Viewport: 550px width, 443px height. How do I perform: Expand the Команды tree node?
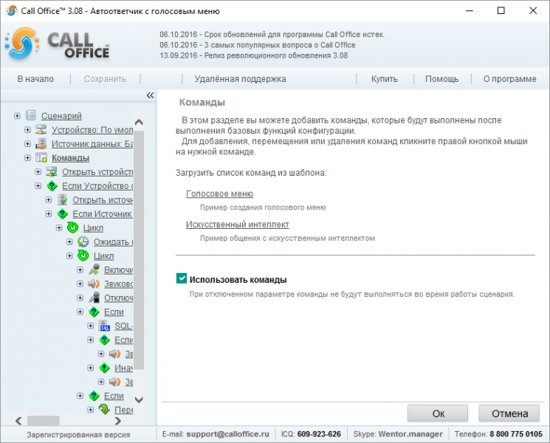[x=27, y=157]
